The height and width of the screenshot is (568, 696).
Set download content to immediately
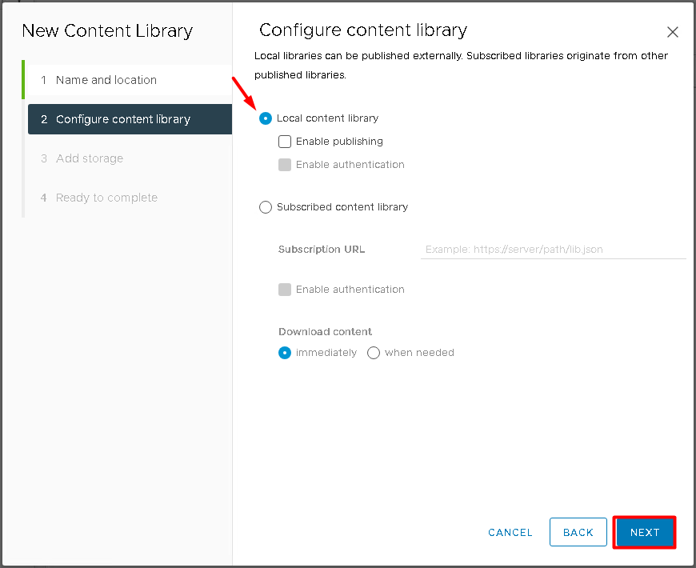[x=285, y=353]
